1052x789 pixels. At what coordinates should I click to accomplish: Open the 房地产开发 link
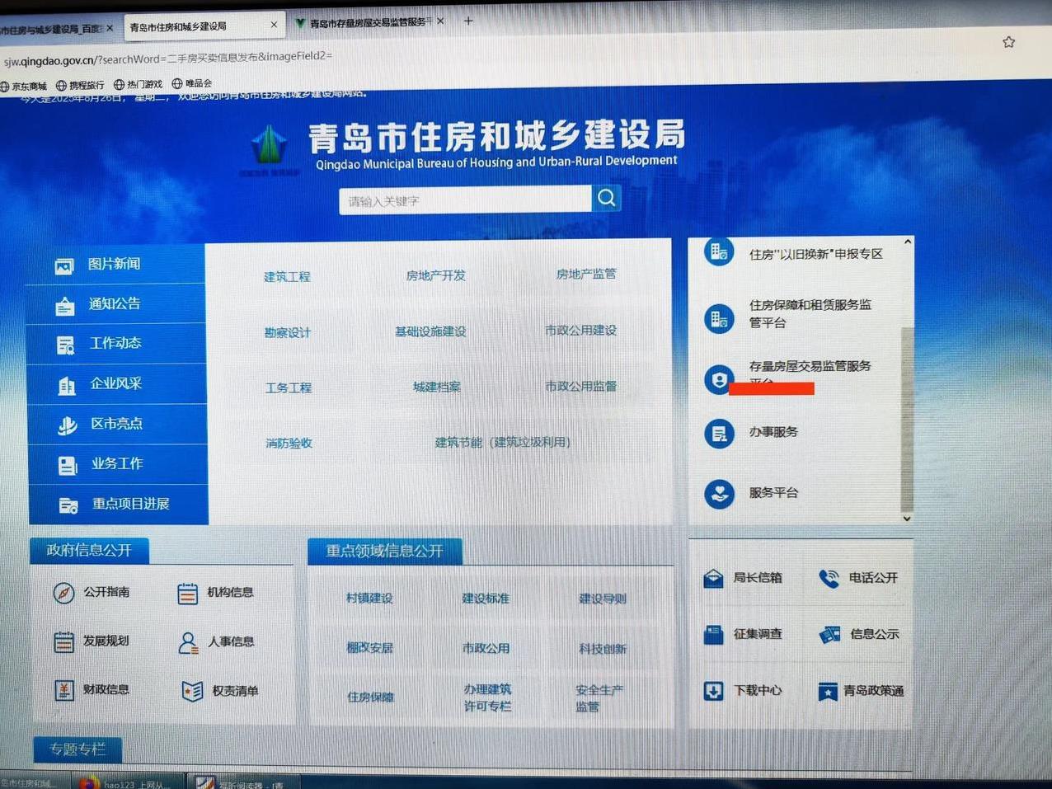click(x=435, y=275)
